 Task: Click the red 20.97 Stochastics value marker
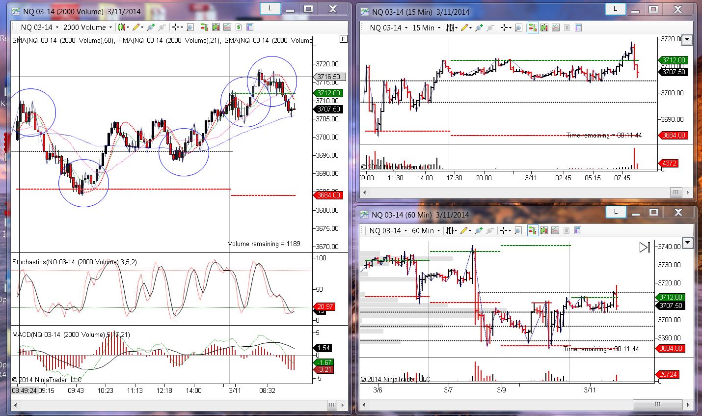click(324, 306)
